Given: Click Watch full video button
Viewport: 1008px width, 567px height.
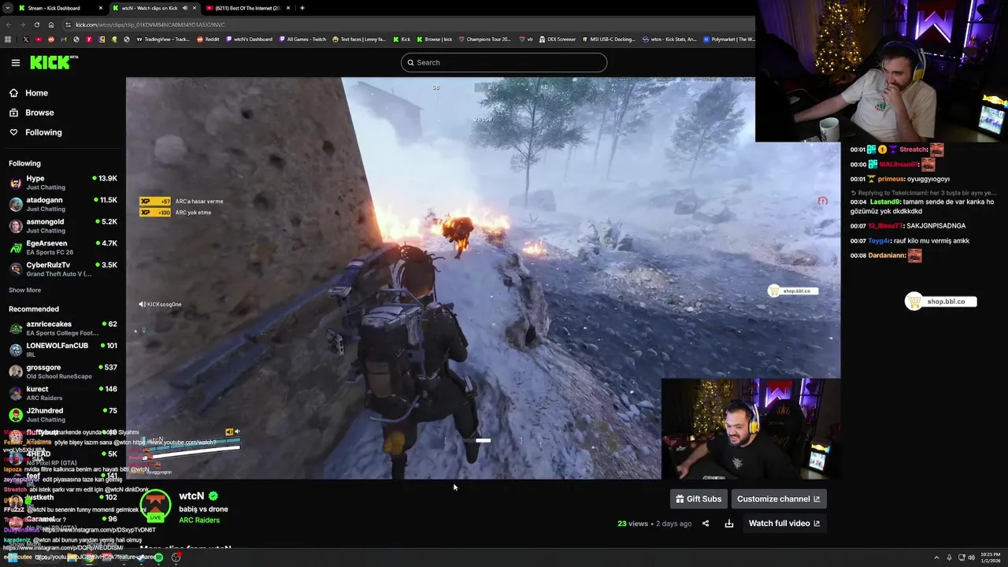Looking at the screenshot, I should 784,523.
